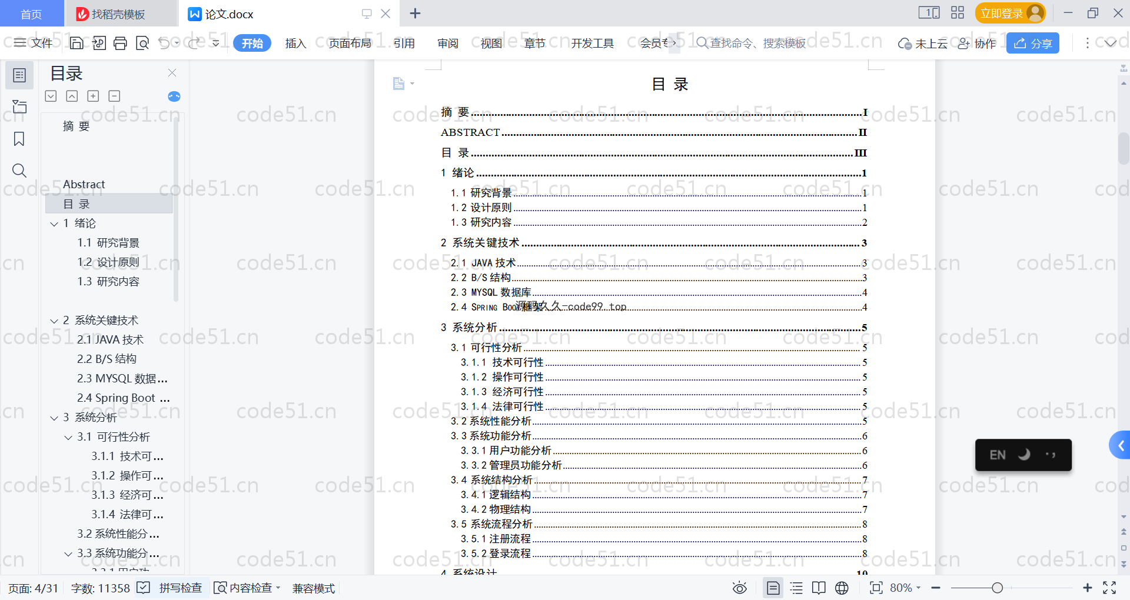The image size is (1130, 600).
Task: Click the 未上云 cloud status button
Action: (x=923, y=43)
